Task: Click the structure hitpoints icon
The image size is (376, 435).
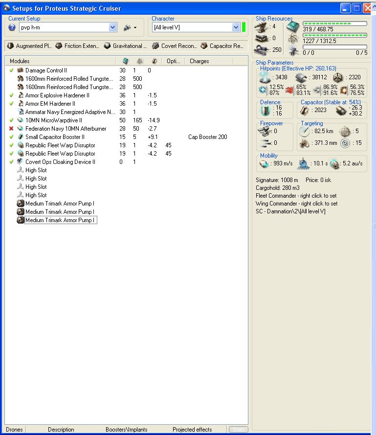Action: (x=338, y=78)
